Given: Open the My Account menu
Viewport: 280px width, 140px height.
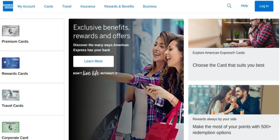Looking at the screenshot, I should point(26,7).
